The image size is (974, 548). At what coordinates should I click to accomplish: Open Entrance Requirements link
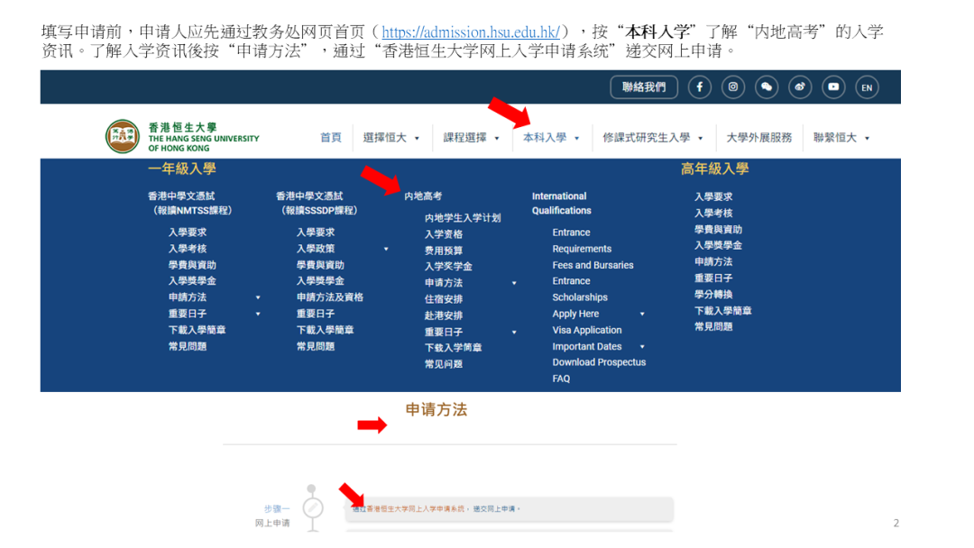(582, 240)
